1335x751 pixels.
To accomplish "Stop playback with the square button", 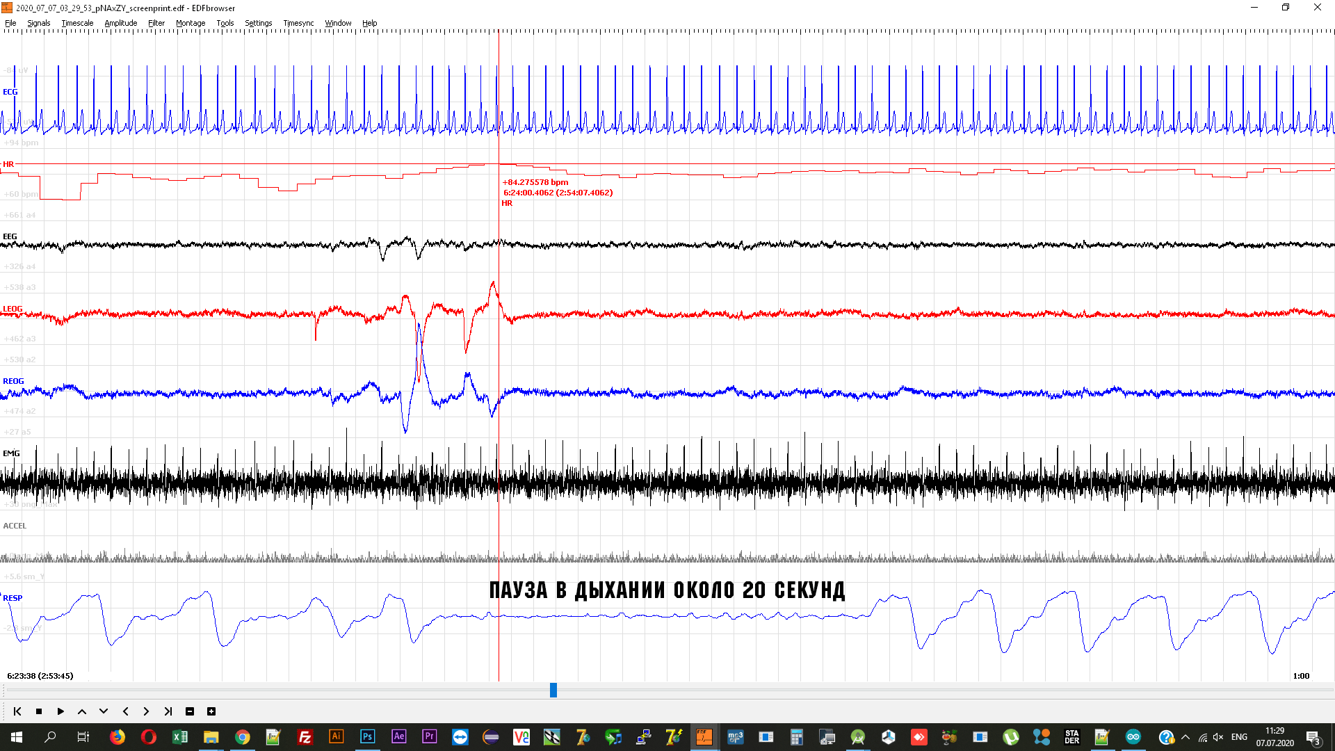I will pos(39,711).
